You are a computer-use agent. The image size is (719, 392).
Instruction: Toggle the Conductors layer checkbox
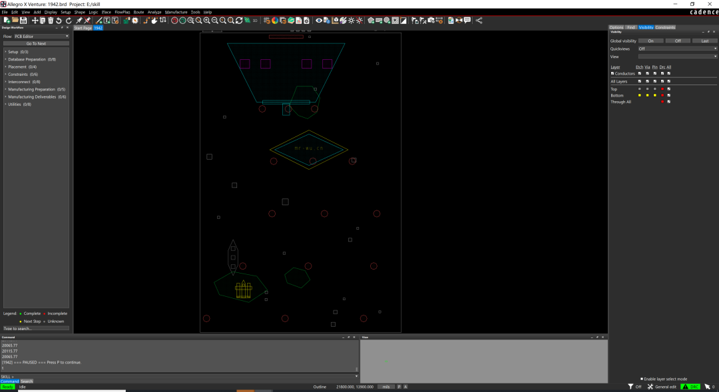point(612,73)
